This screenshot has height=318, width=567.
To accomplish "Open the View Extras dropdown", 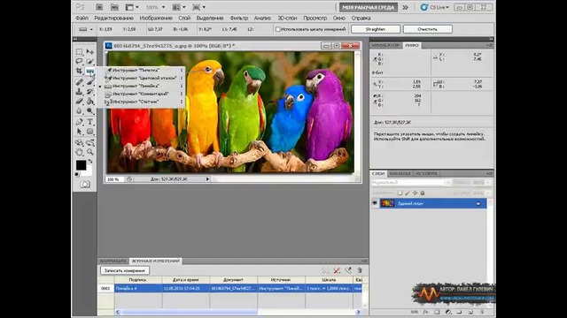I will 132,7.
